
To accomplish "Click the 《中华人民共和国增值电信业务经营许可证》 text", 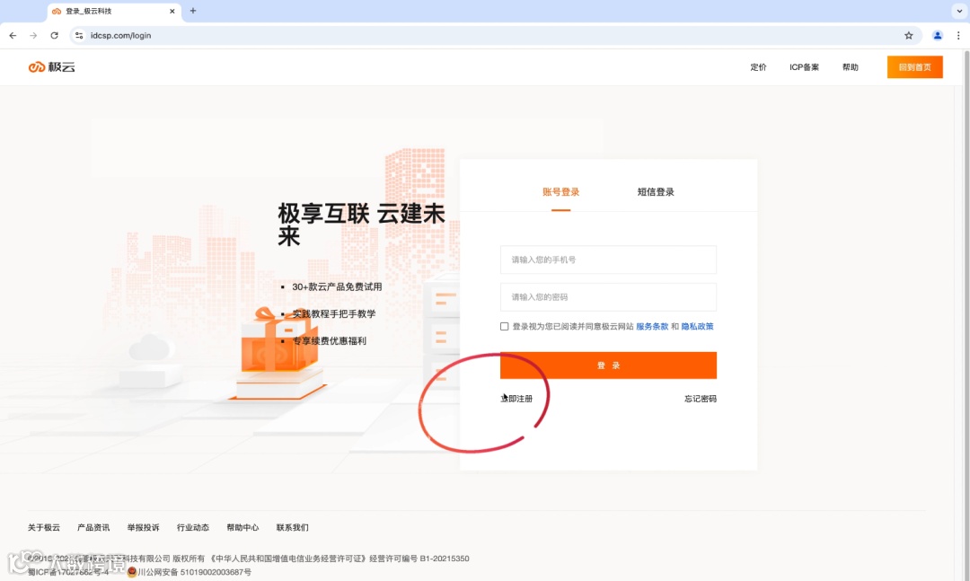I will [x=288, y=559].
